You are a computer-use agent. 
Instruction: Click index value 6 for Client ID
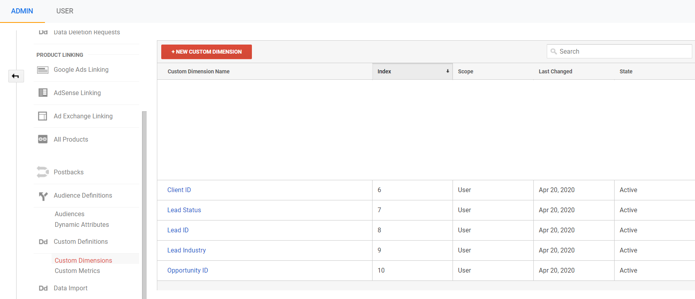(379, 190)
